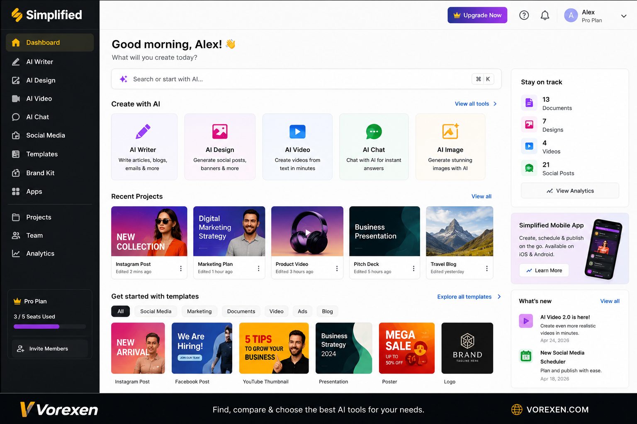The image size is (637, 424).
Task: Open AI Design from the sidebar
Action: (x=50, y=80)
